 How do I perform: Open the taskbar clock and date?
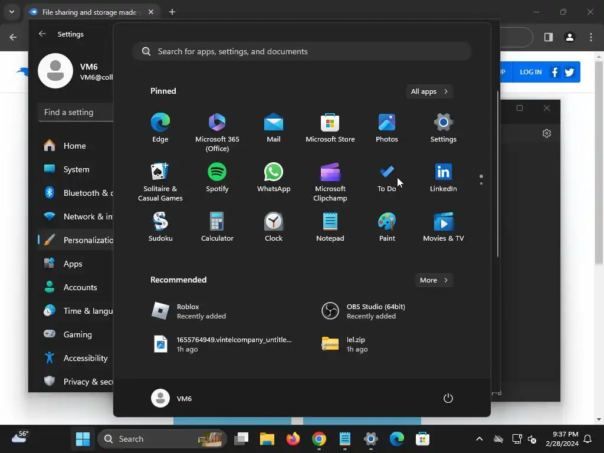coord(562,439)
